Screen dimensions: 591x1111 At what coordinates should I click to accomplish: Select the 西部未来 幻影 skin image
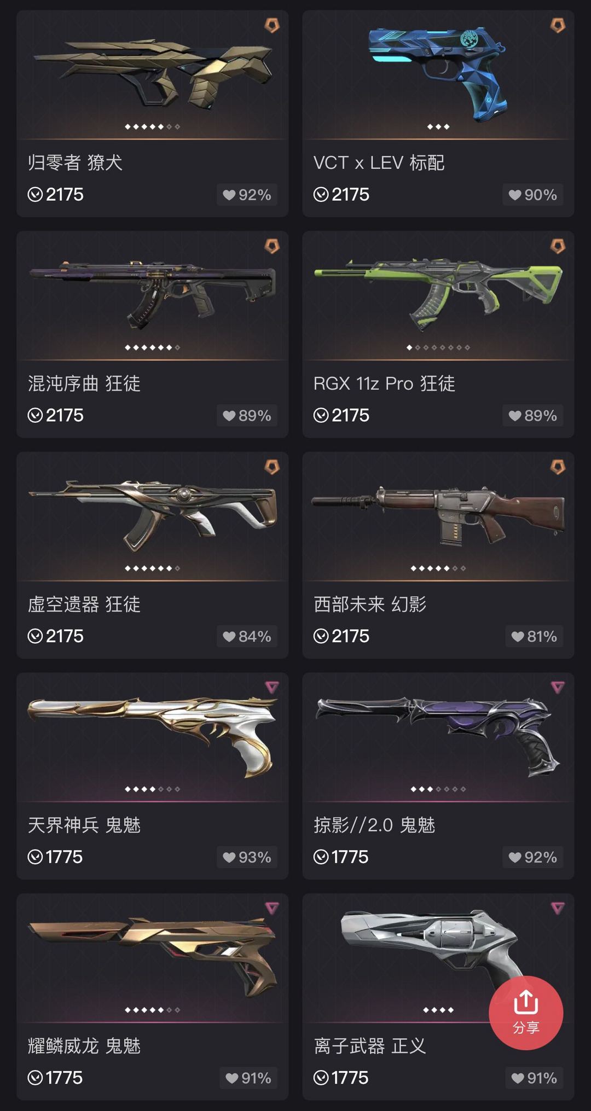[x=438, y=516]
